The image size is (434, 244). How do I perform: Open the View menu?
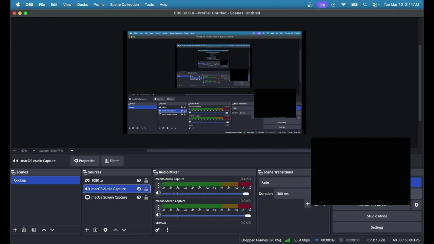point(67,4)
